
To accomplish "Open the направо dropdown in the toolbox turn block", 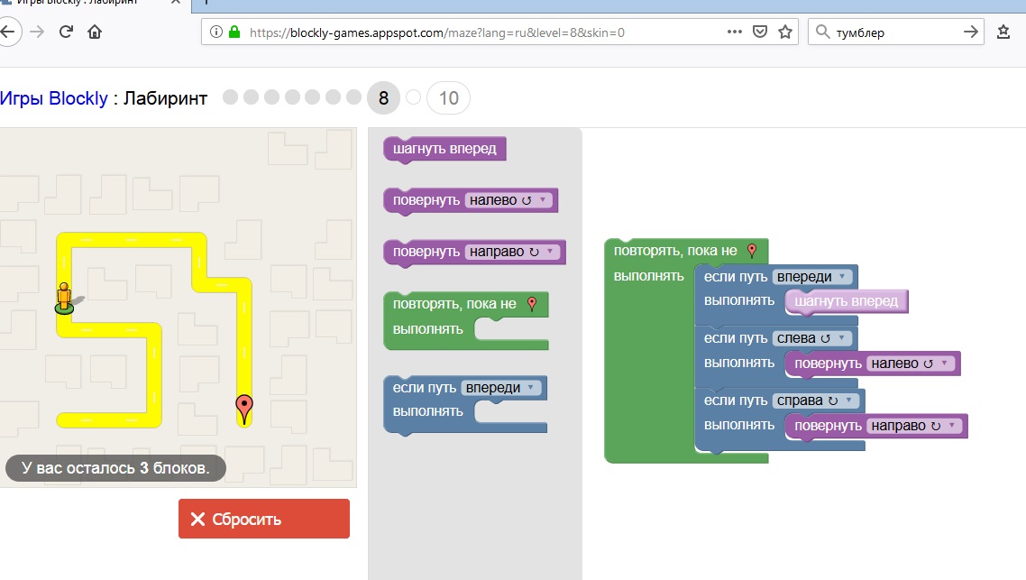I will [x=513, y=252].
